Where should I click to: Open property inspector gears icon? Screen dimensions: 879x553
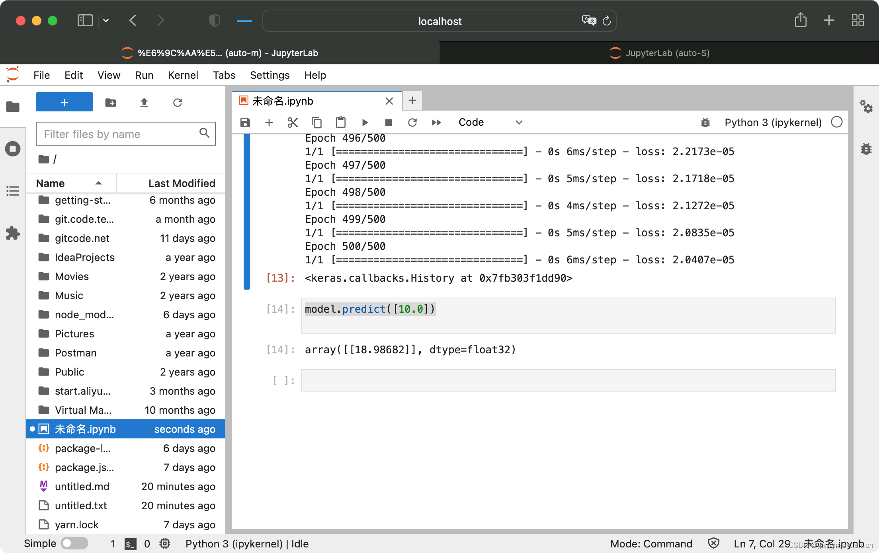(x=866, y=107)
